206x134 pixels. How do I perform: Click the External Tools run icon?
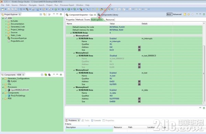pyautogui.click(x=81, y=9)
